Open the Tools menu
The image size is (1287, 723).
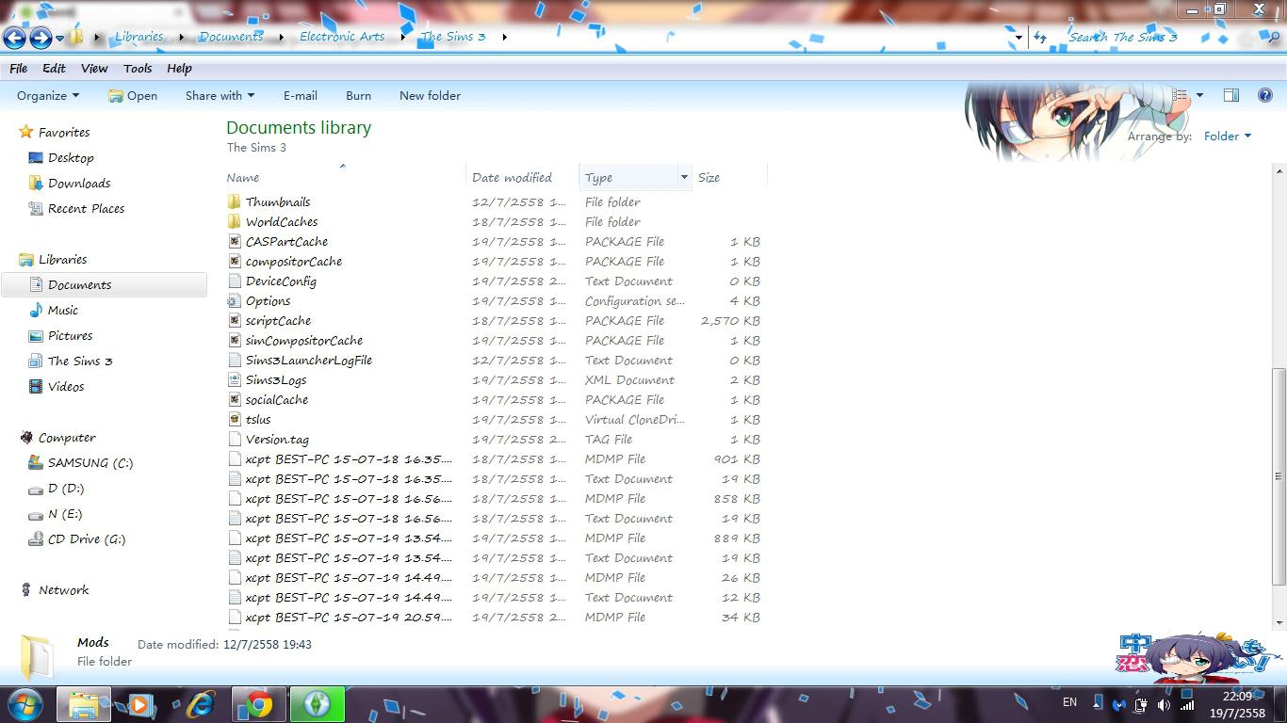[138, 69]
